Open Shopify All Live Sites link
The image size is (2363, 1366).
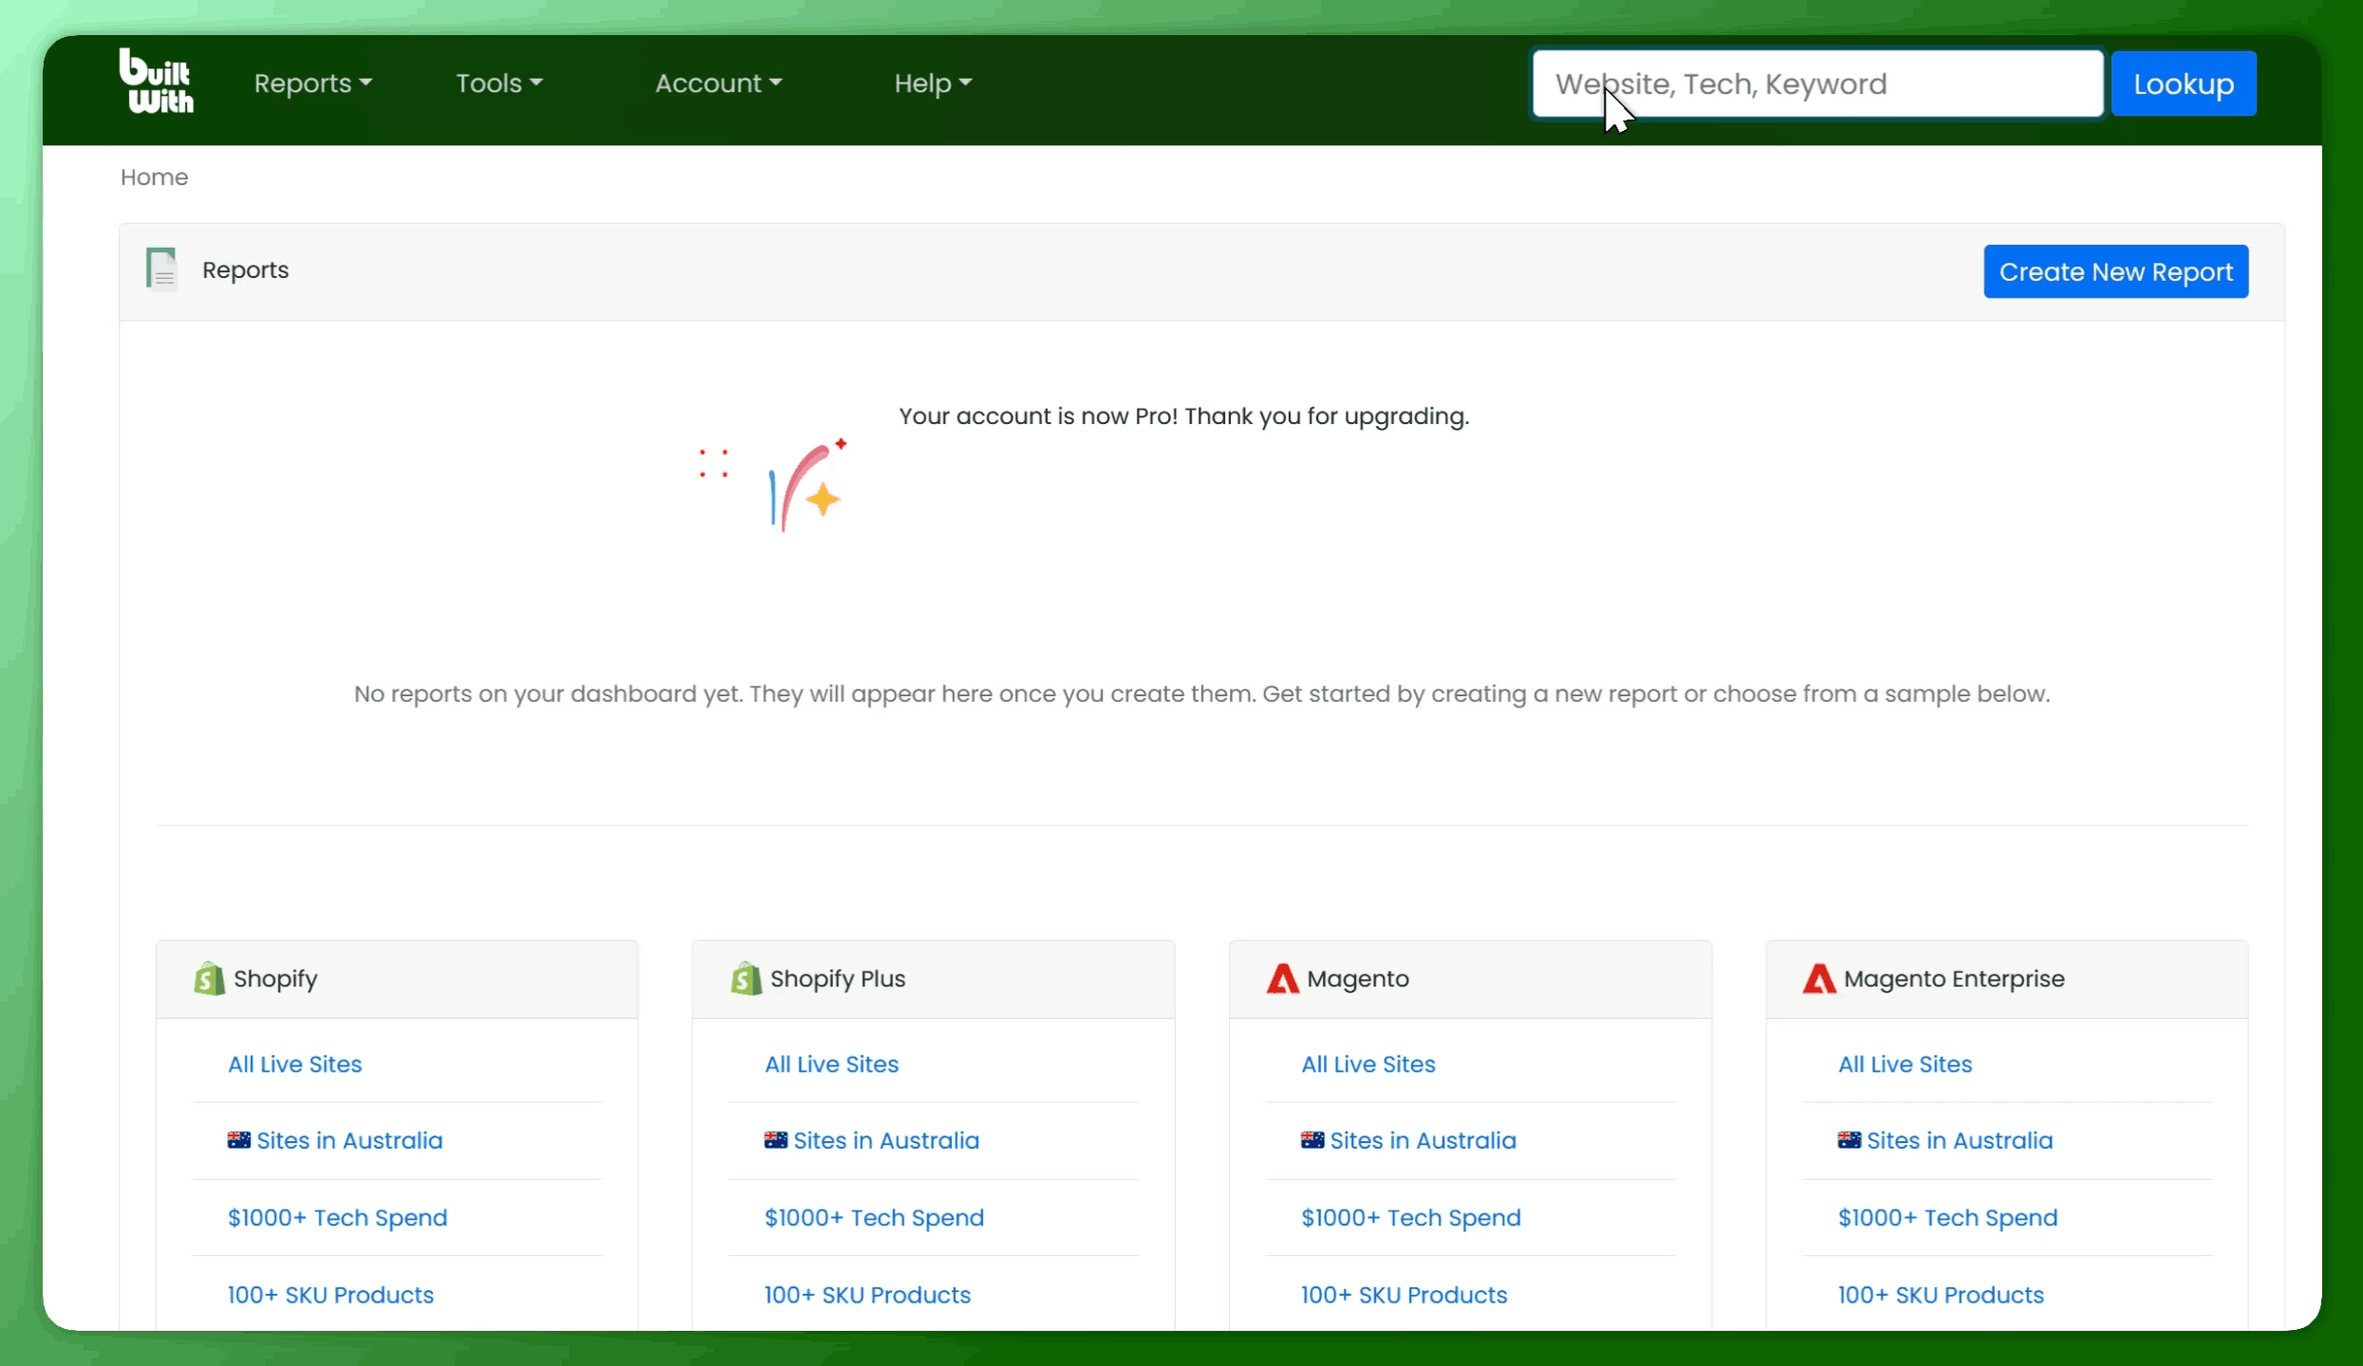point(294,1064)
